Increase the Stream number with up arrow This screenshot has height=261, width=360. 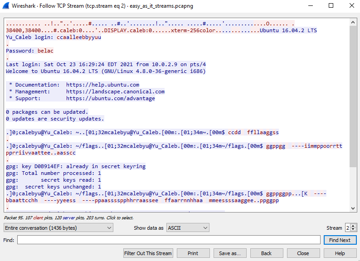(353, 226)
